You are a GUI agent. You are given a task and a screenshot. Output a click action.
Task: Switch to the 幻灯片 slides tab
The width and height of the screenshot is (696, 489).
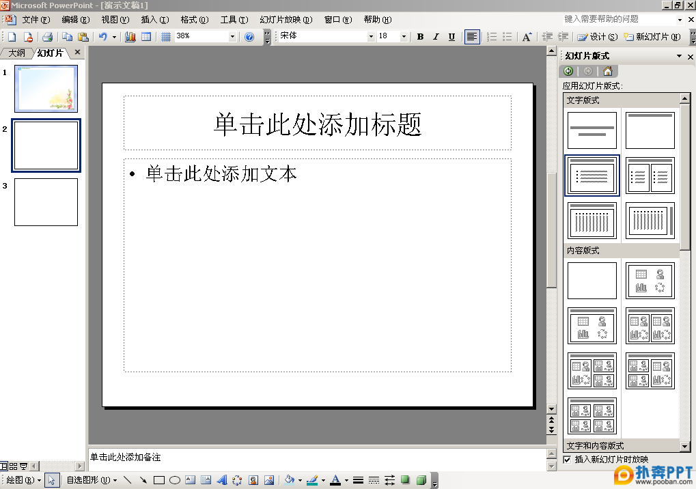pyautogui.click(x=50, y=53)
